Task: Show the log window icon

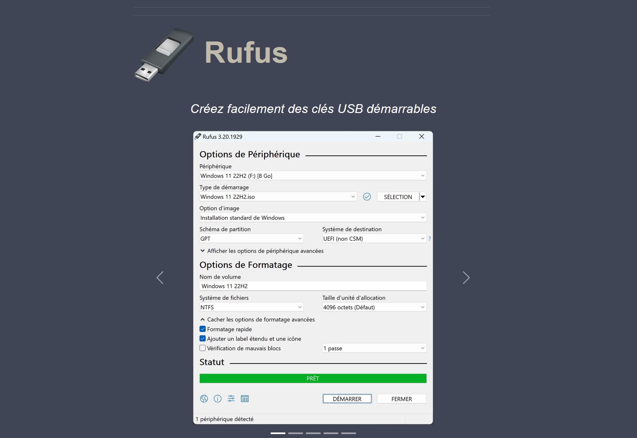Action: point(244,398)
